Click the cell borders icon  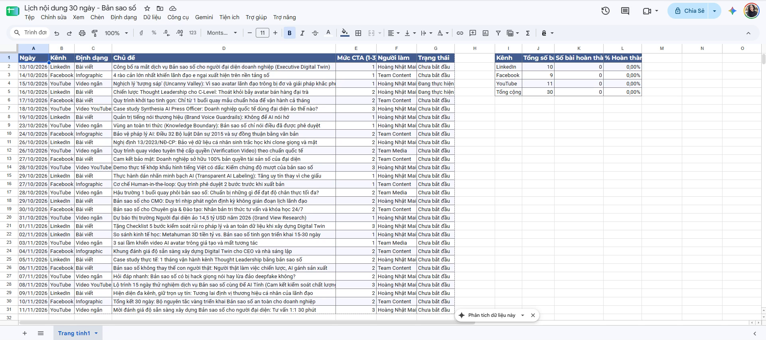tap(358, 33)
